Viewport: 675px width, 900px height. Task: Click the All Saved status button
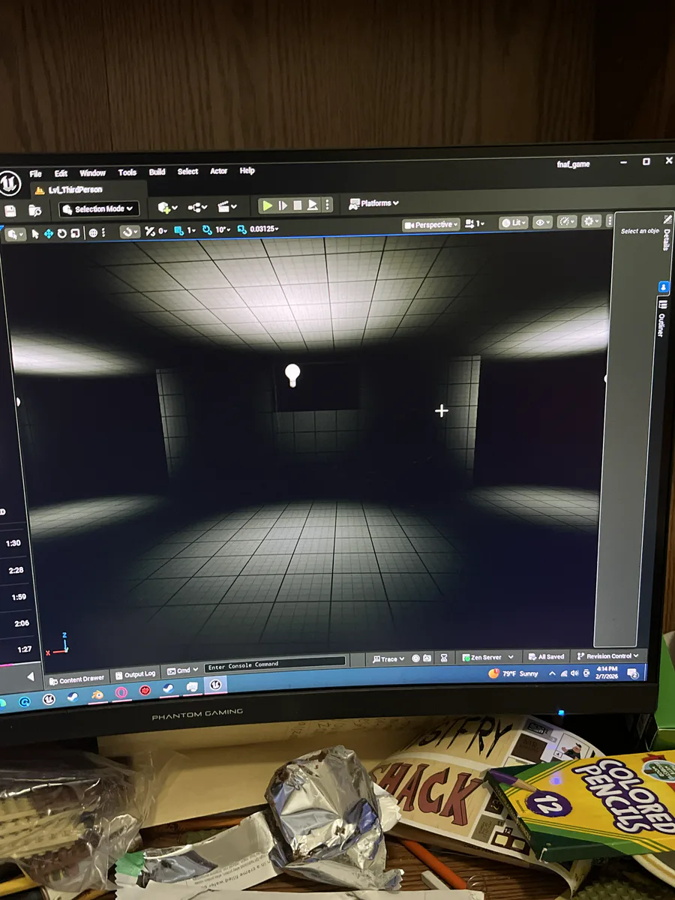coord(546,656)
